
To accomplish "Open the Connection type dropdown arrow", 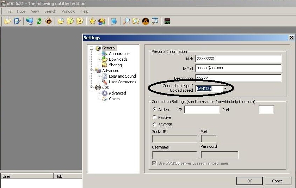I will point(225,88).
